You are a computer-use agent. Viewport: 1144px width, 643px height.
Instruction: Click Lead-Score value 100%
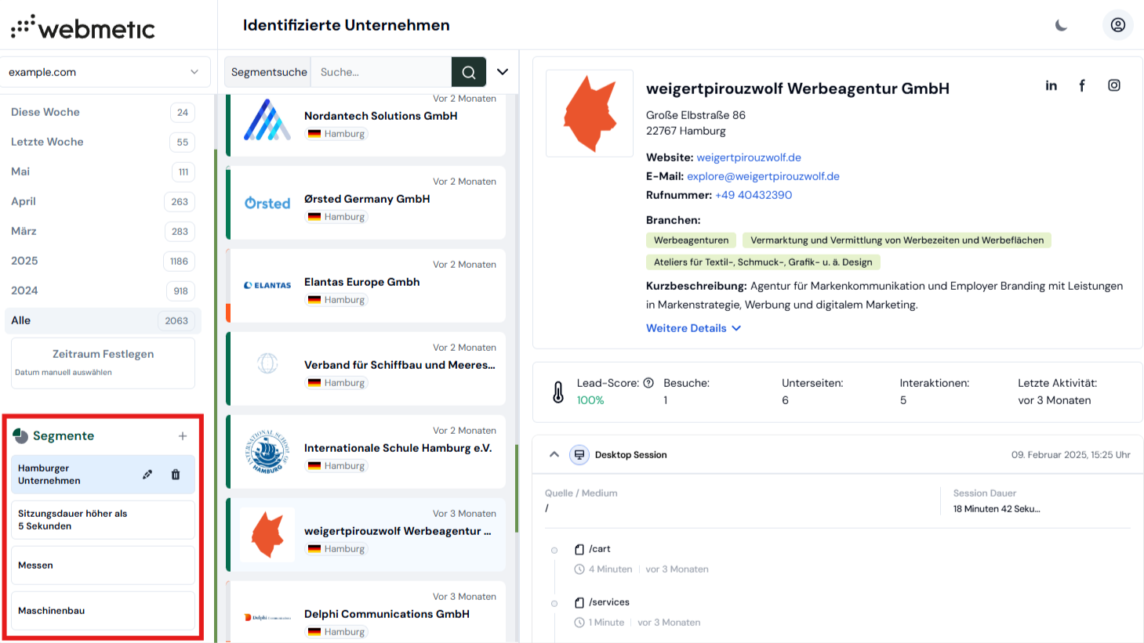(590, 400)
